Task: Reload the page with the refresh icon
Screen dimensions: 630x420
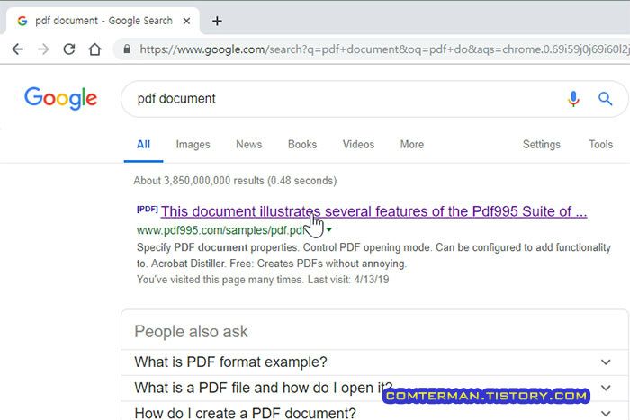Action: click(x=69, y=49)
